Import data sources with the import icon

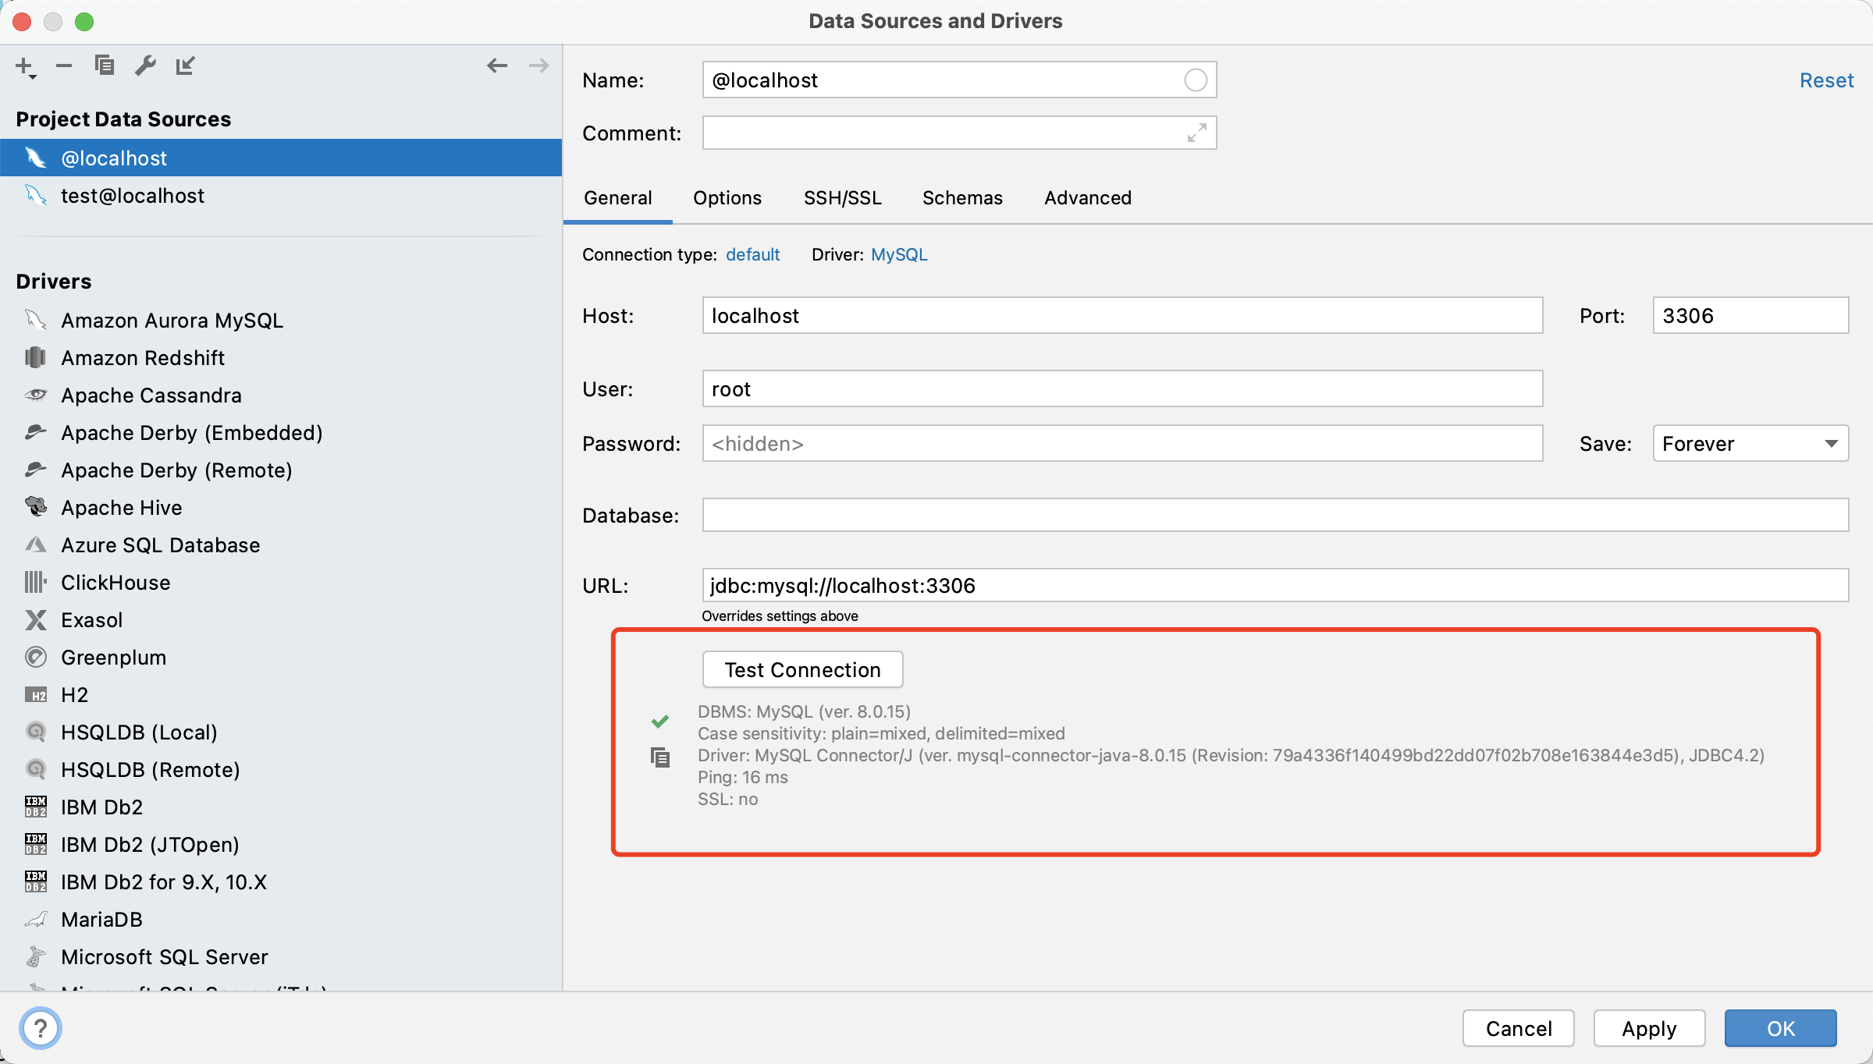tap(185, 66)
